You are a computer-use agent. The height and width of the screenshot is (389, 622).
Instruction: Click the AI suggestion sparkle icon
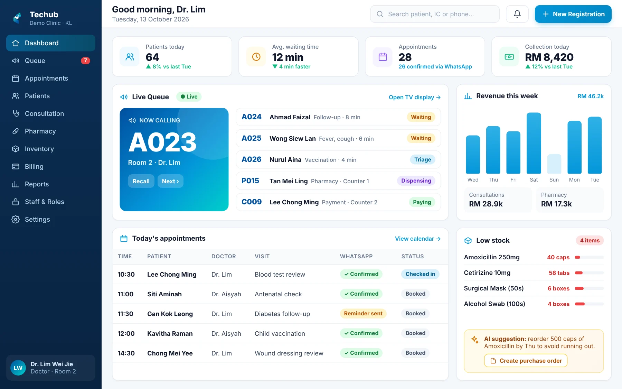tap(475, 339)
